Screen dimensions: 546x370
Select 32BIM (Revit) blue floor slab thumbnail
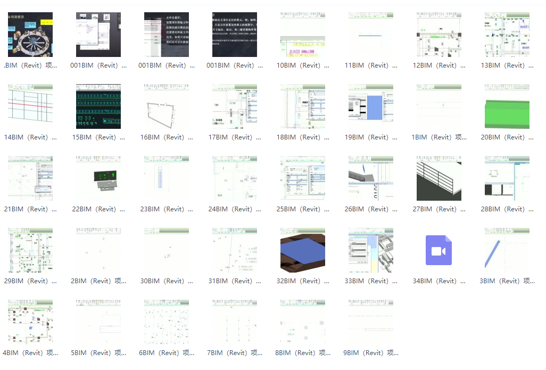(x=303, y=250)
